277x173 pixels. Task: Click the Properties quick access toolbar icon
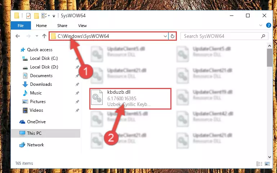28,16
